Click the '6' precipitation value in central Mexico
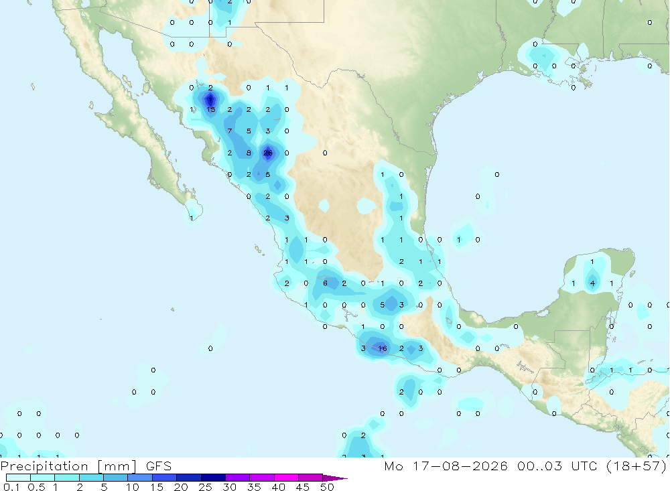670x491 pixels. point(325,283)
